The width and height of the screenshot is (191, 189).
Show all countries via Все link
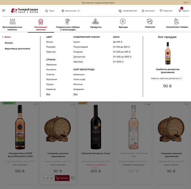pos(48,94)
